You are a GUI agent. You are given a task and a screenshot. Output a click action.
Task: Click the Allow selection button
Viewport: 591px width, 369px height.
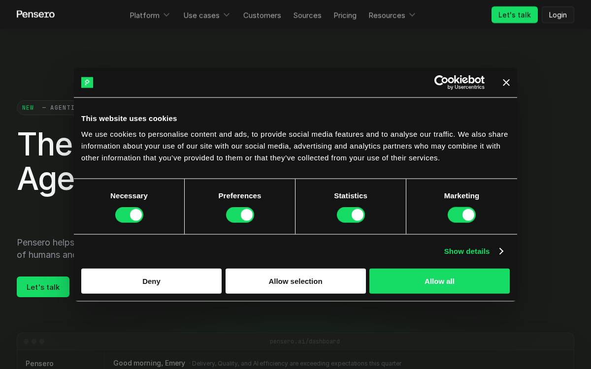coord(295,281)
